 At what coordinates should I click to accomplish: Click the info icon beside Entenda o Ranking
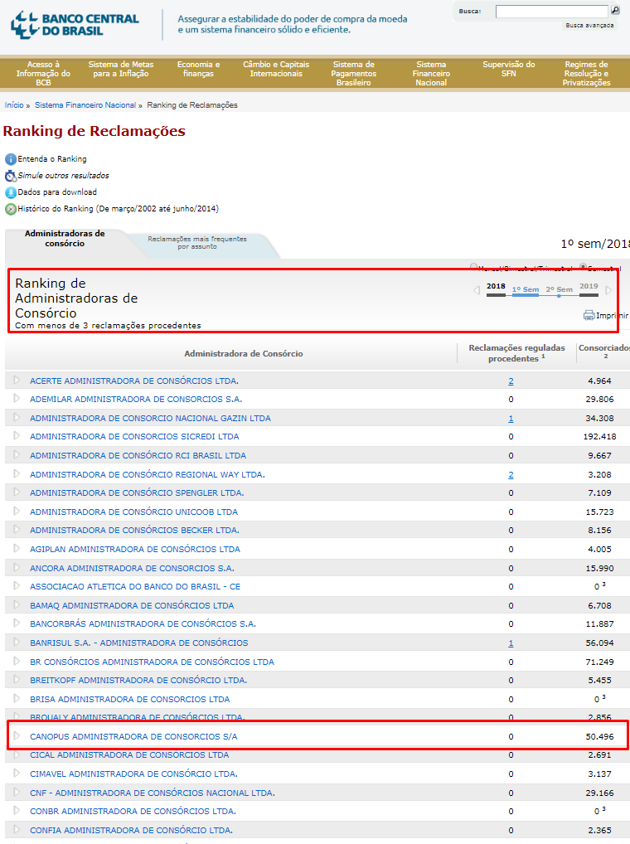pos(10,159)
